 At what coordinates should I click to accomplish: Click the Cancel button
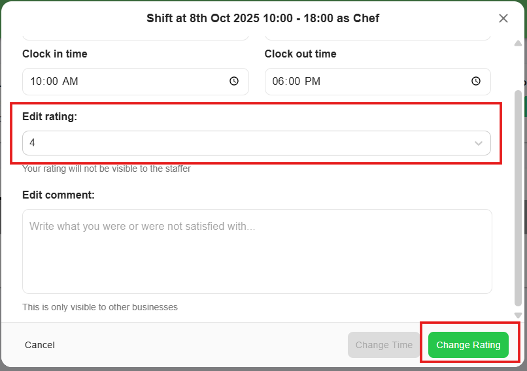tap(40, 345)
